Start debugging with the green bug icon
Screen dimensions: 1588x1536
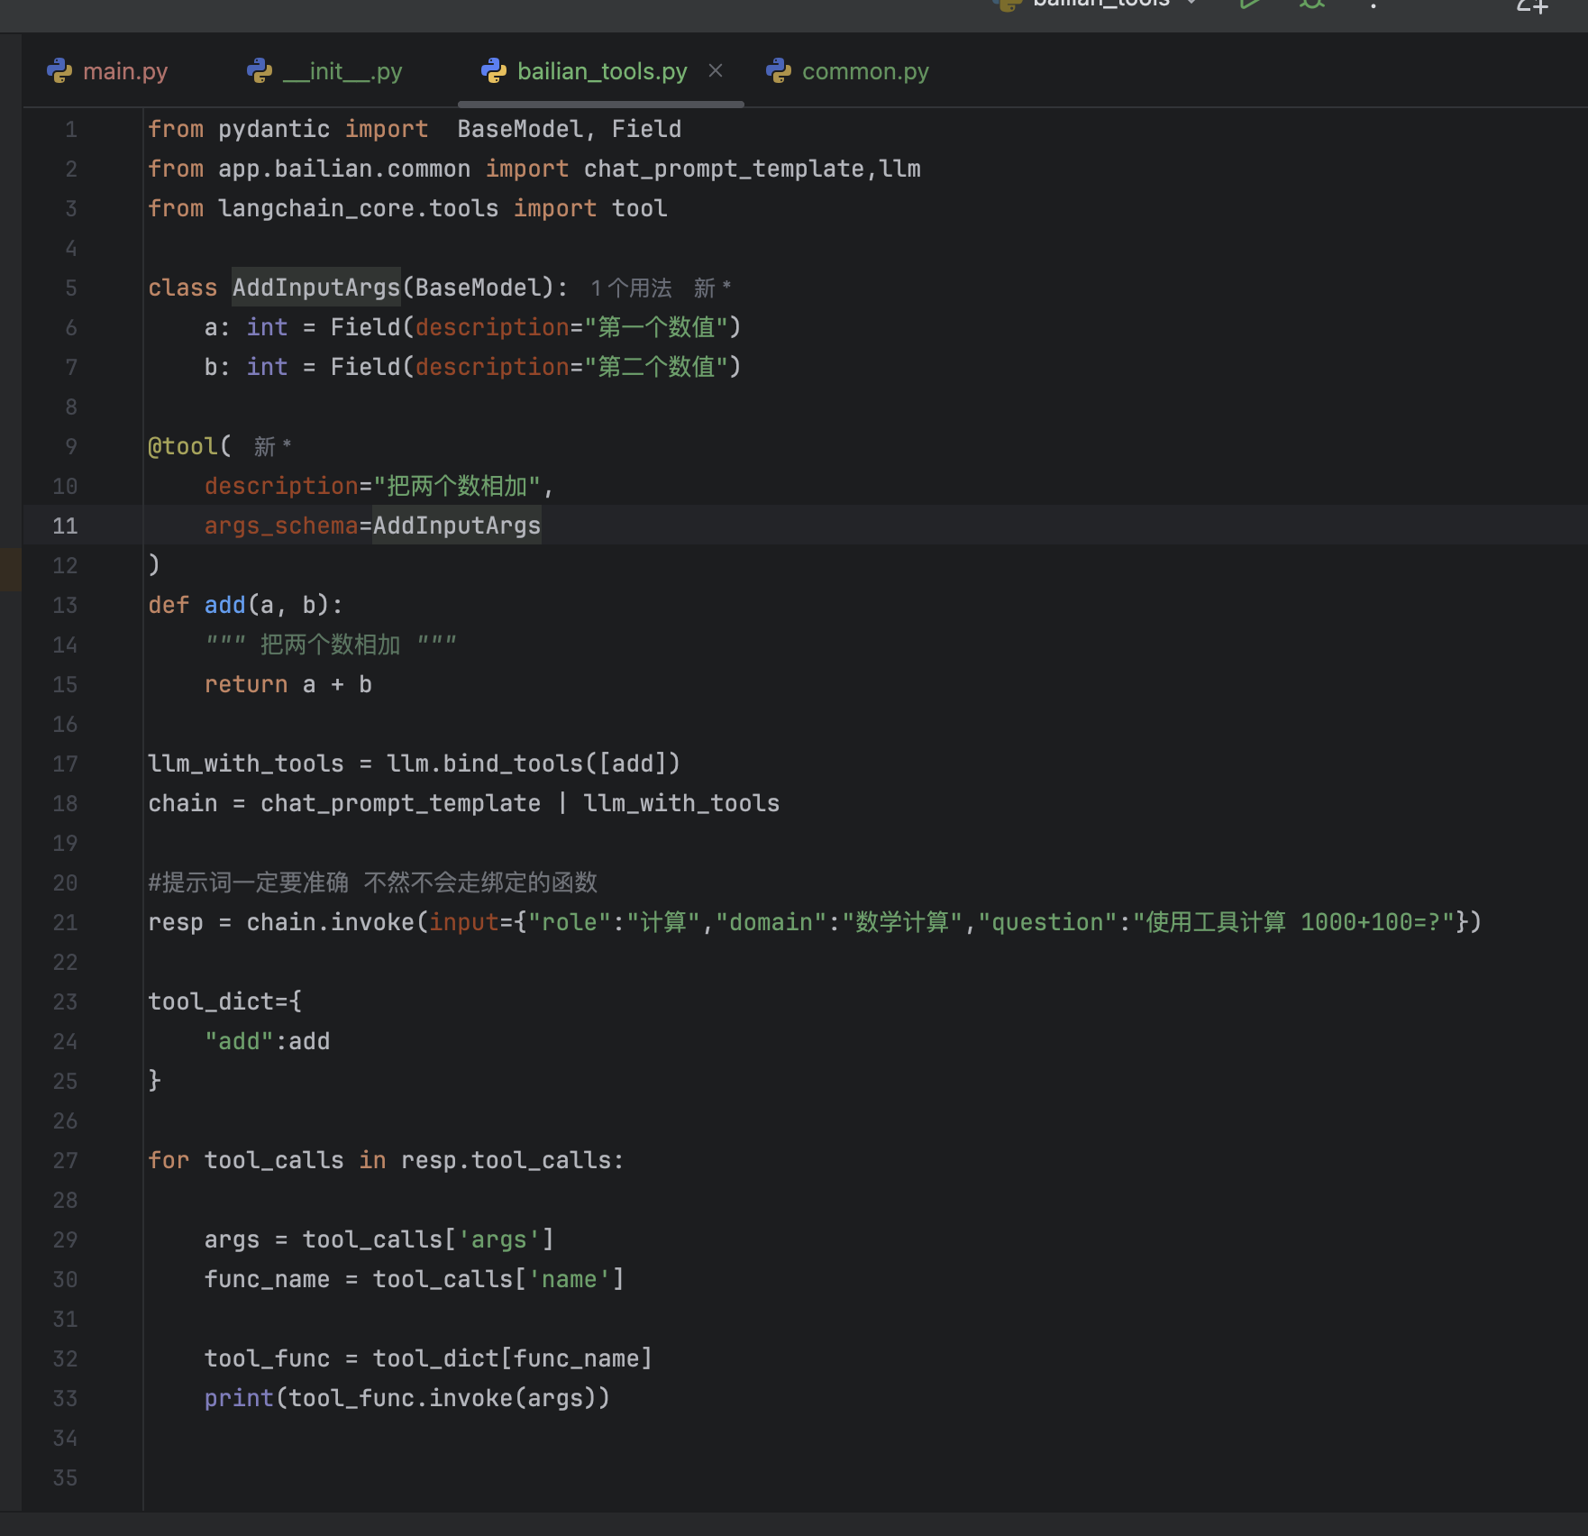click(1312, 5)
